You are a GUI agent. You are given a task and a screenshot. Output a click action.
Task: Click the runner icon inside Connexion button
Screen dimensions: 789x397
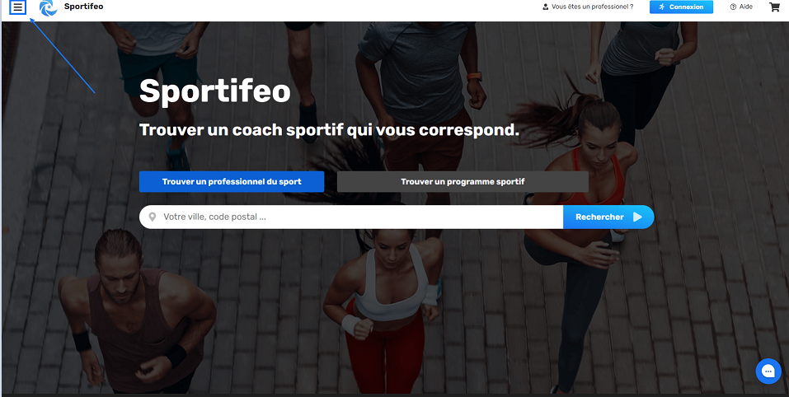(662, 7)
